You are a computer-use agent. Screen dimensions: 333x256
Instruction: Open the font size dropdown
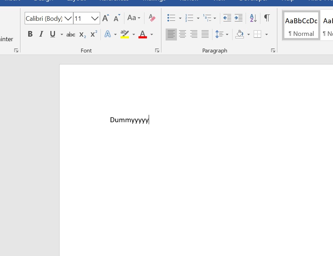[x=95, y=18]
